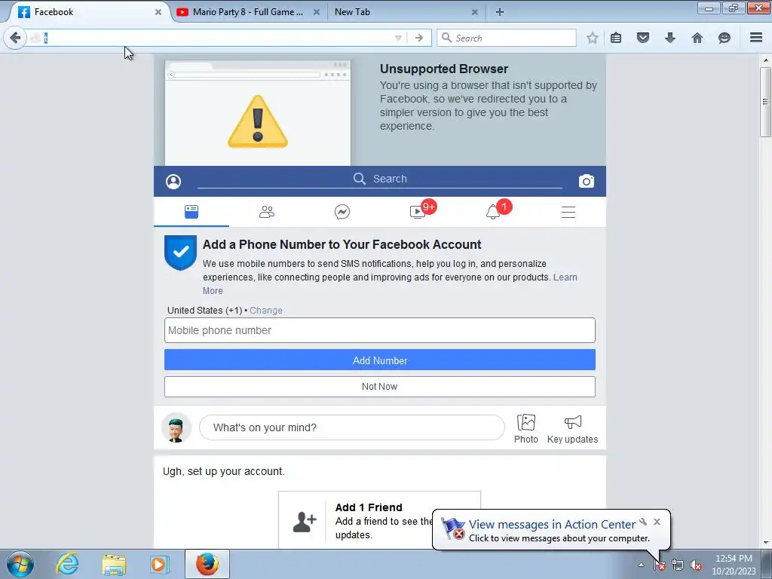Click View messages in Action Center
Viewport: 772px width, 579px height.
click(x=552, y=525)
